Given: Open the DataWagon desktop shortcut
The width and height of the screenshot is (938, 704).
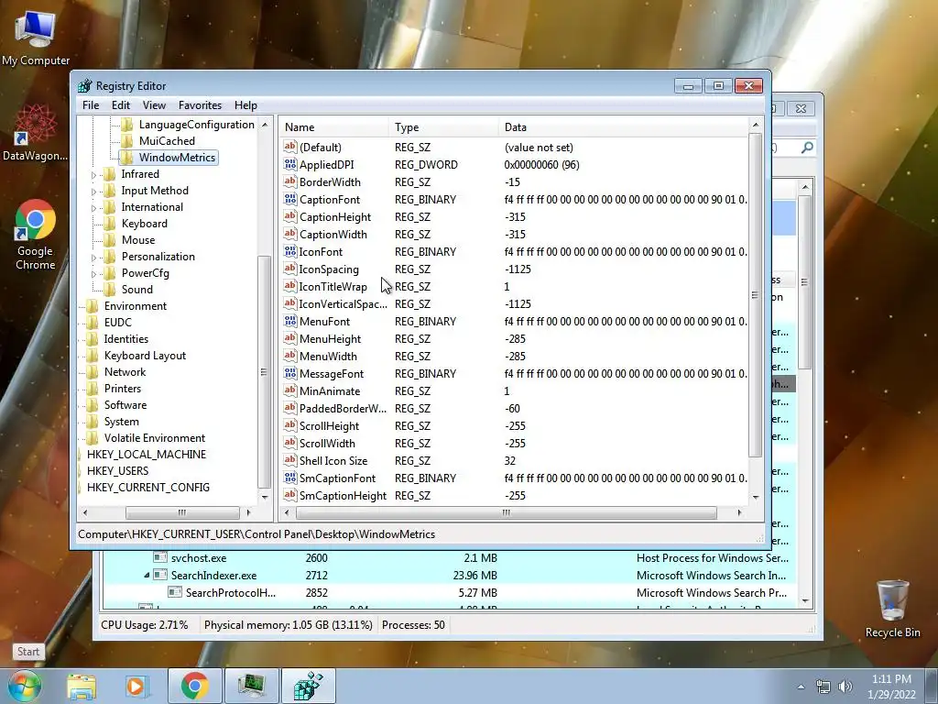Looking at the screenshot, I should (36, 134).
